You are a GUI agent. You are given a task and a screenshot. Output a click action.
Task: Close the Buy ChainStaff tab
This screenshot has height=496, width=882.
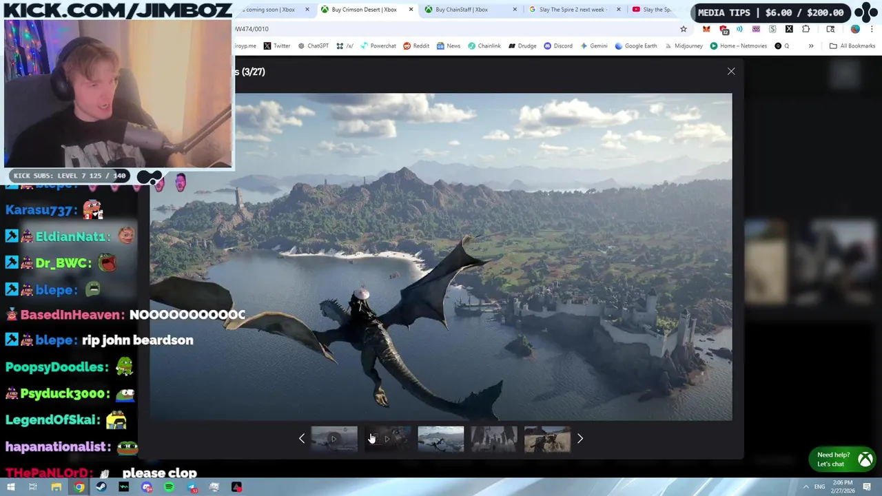[x=515, y=10]
